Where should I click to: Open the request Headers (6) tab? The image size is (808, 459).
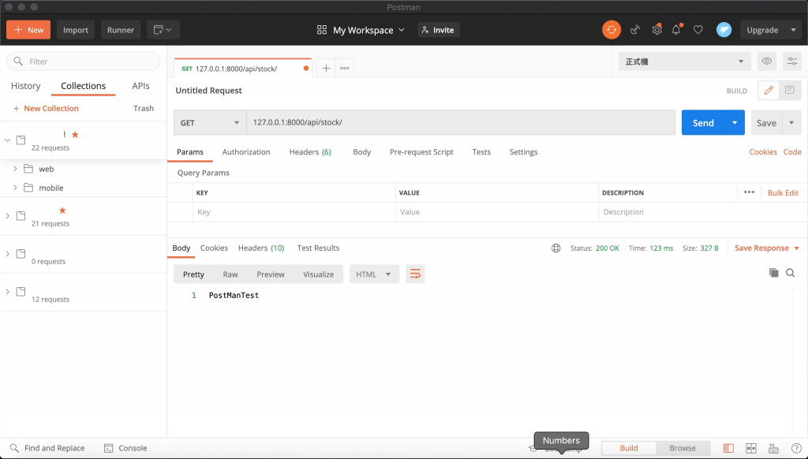[x=310, y=152]
